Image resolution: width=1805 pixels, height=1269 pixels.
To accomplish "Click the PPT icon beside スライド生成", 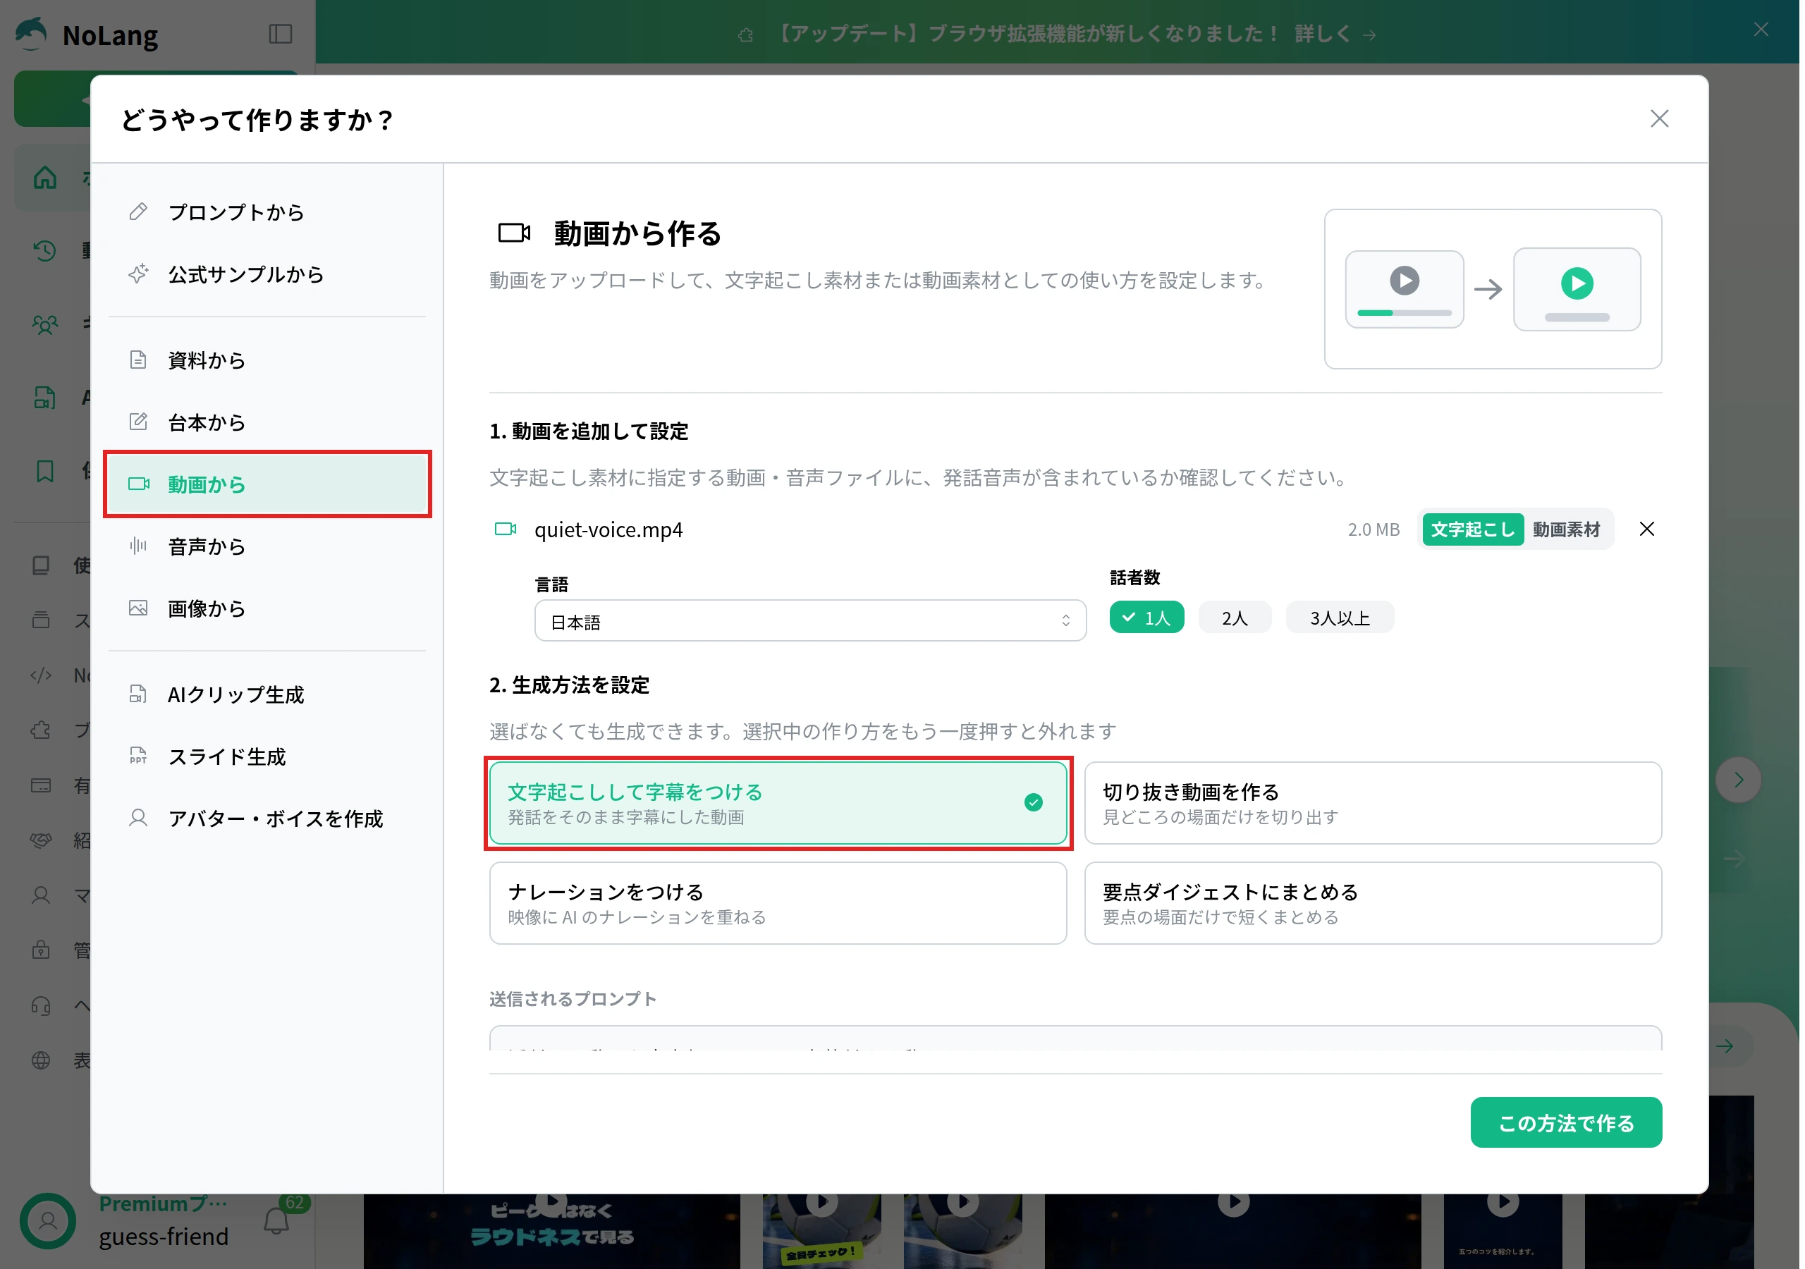I will coord(138,757).
